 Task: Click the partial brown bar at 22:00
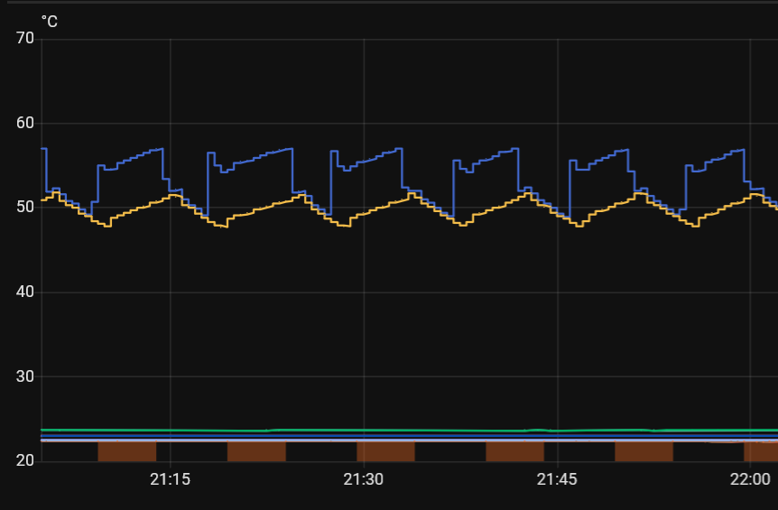tap(760, 451)
